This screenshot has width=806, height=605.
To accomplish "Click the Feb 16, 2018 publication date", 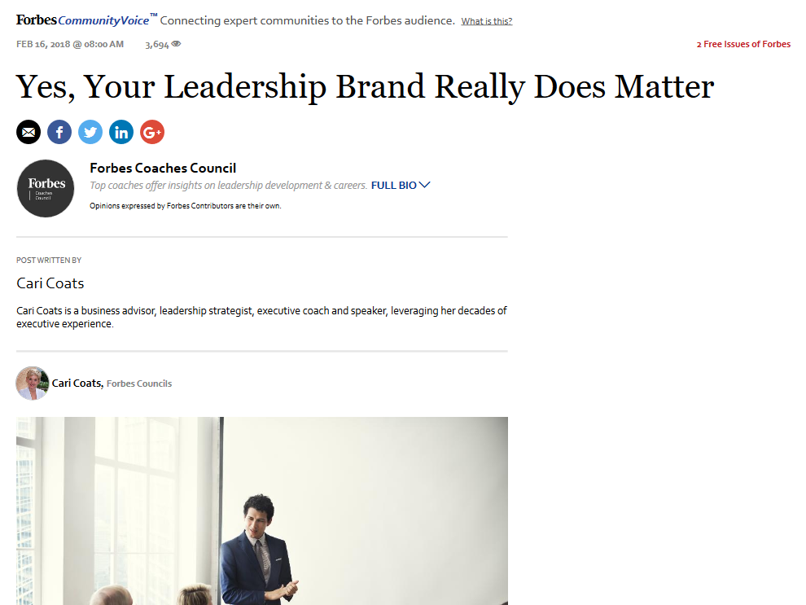I will coord(70,44).
